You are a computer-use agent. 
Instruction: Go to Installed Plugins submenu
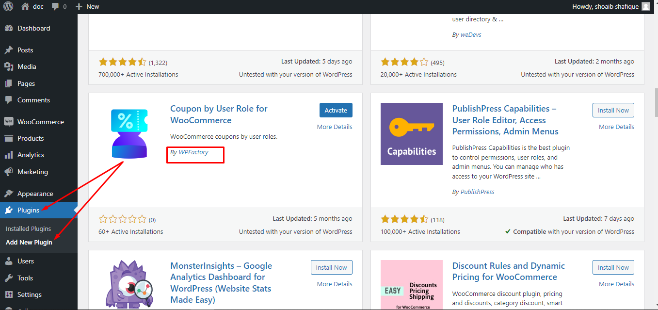[x=28, y=228]
